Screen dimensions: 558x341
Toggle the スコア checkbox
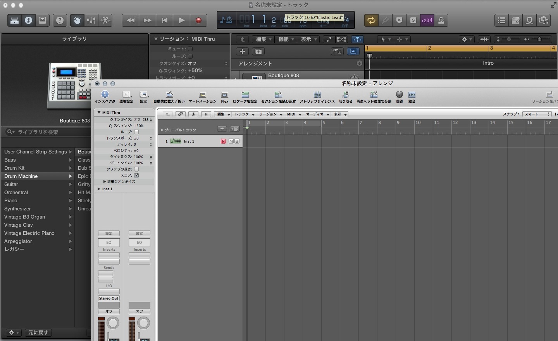[x=136, y=176]
